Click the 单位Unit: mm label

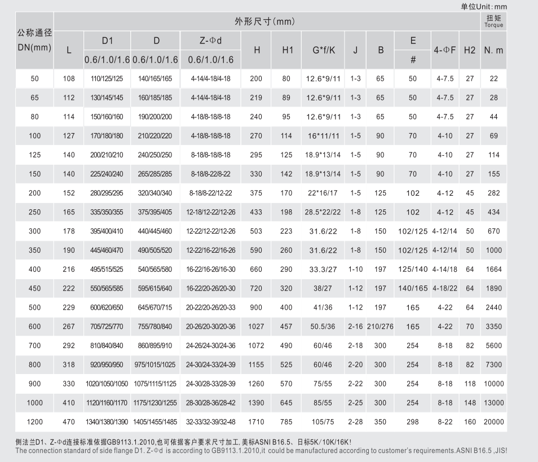point(484,6)
